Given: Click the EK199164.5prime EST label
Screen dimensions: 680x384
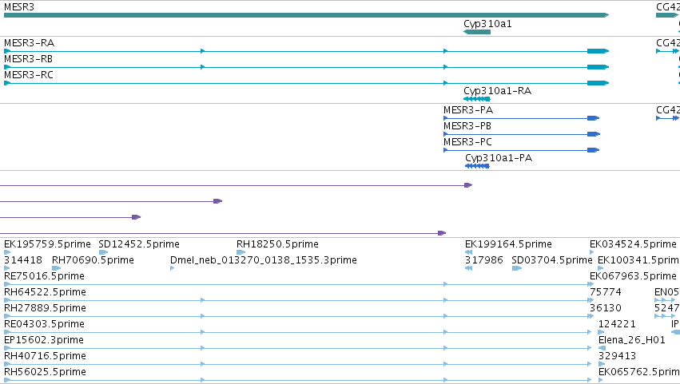Looking at the screenshot, I should pos(508,244).
